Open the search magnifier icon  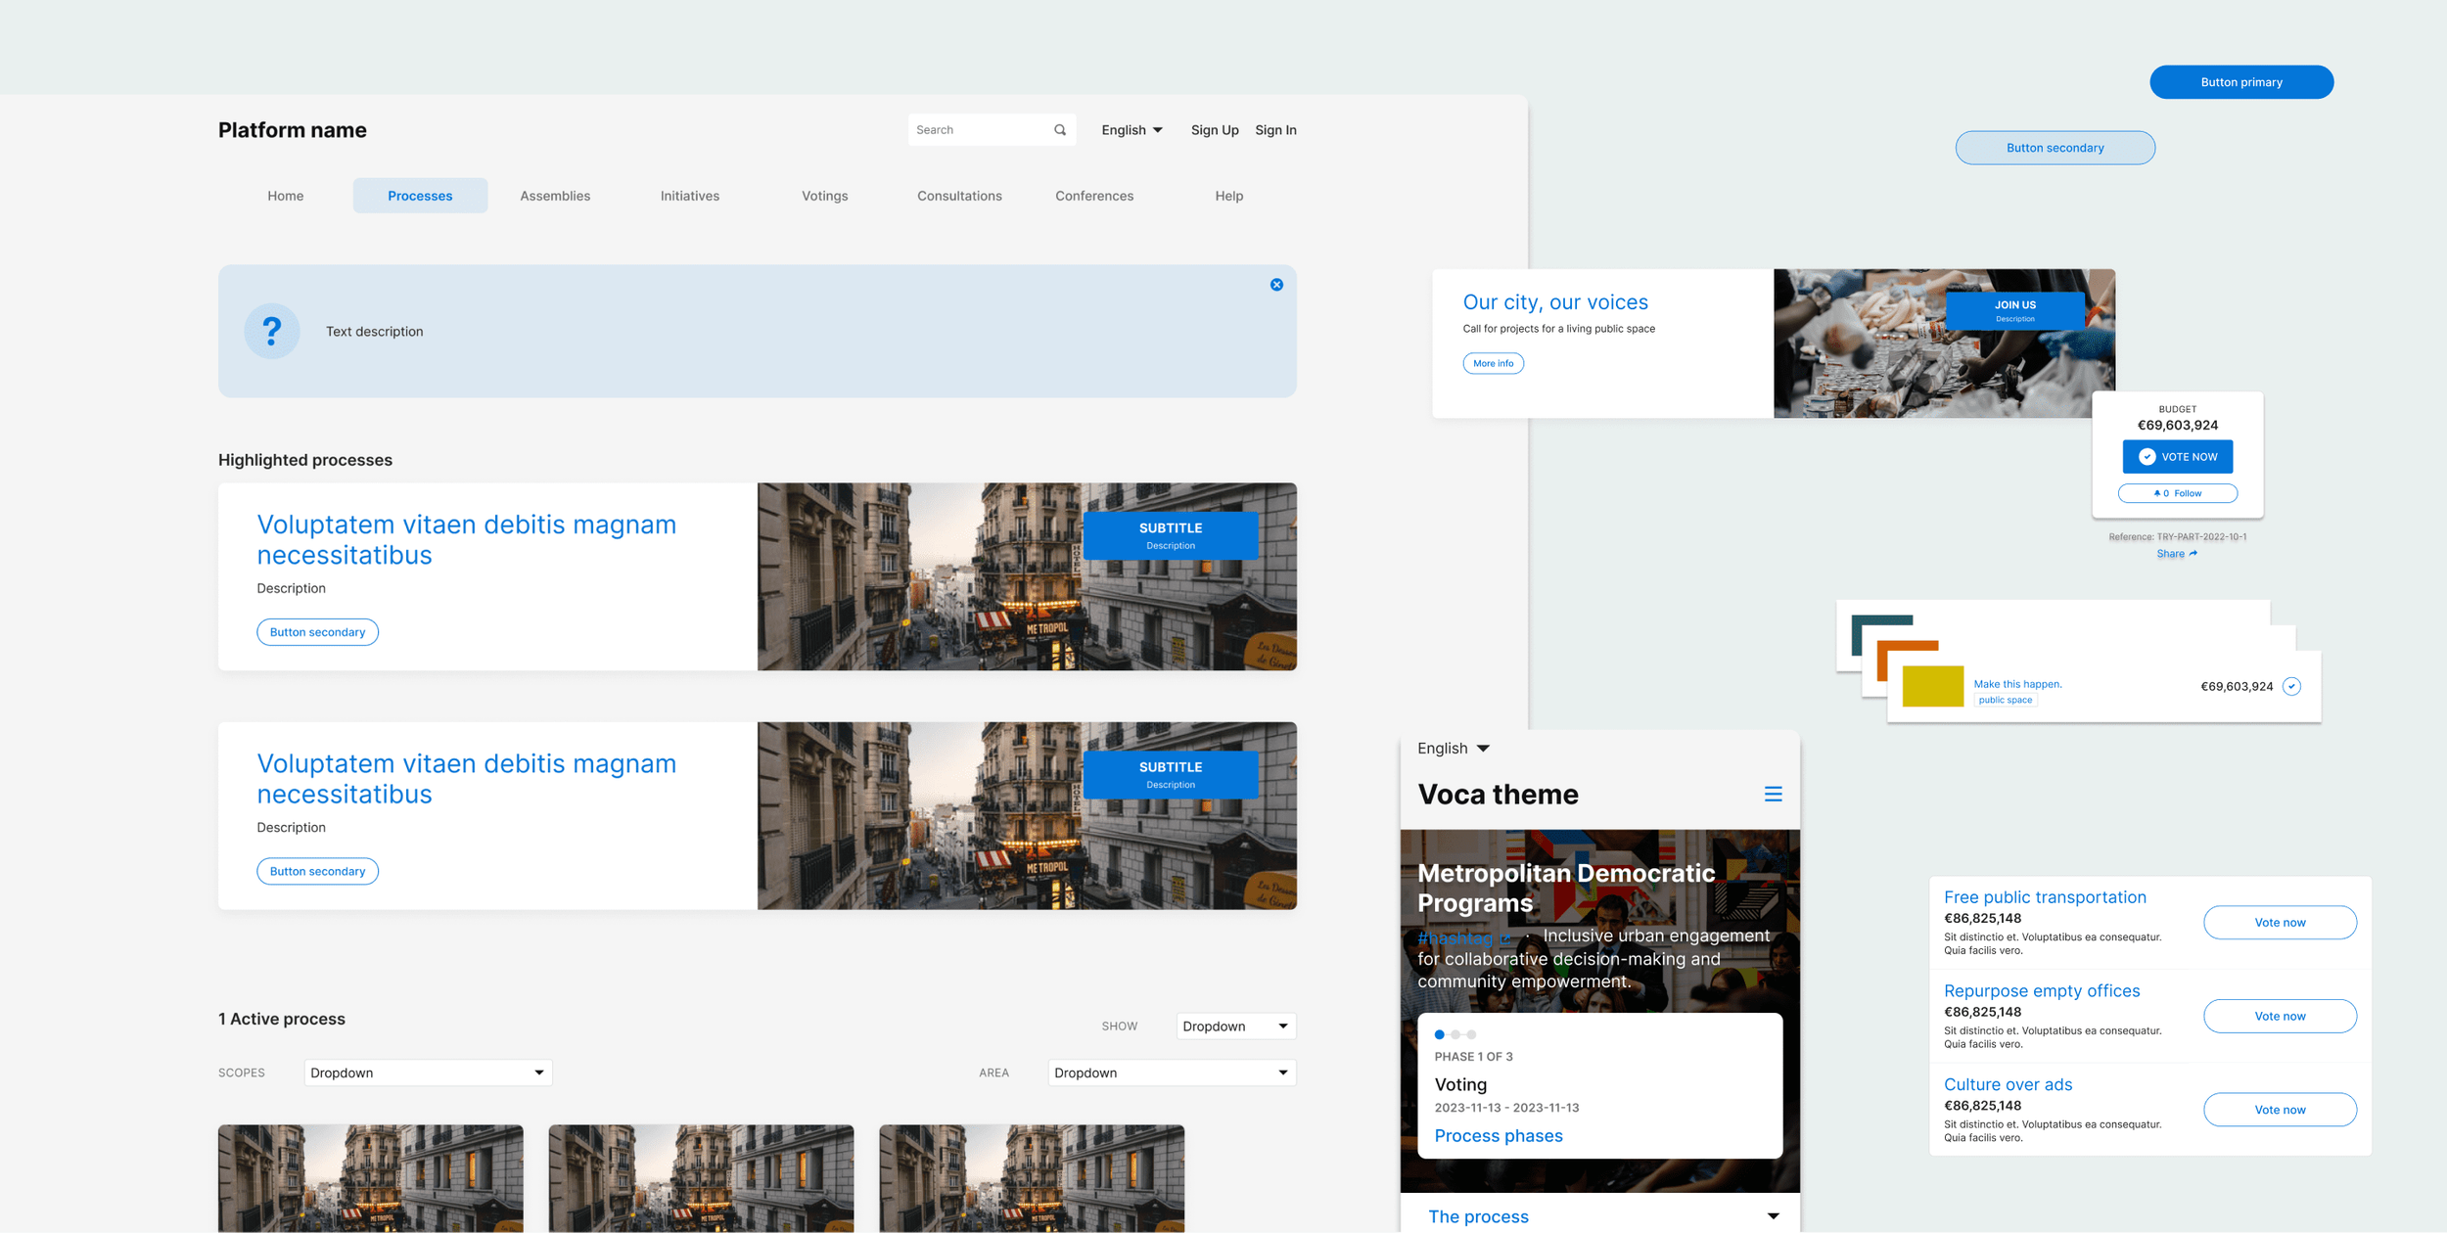[x=1061, y=129]
